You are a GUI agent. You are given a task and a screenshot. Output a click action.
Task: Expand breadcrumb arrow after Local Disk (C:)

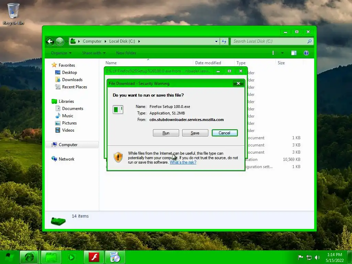click(139, 41)
